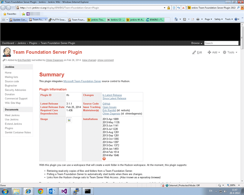Screen dimensions: 244x195
Task: Open the Safety menu dropdown
Action: (x=218, y=19)
